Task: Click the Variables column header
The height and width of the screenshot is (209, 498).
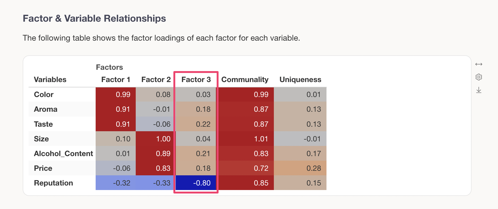Action: click(50, 80)
